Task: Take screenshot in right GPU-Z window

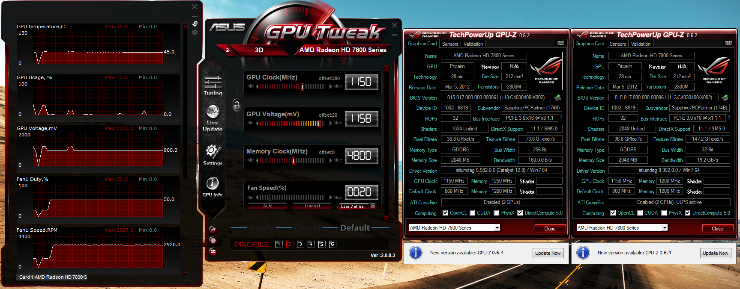Action: (x=728, y=43)
